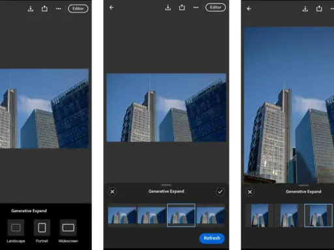Choose highlighted third portrait variation in right screen
The height and width of the screenshot is (250, 334).
[x=318, y=215]
